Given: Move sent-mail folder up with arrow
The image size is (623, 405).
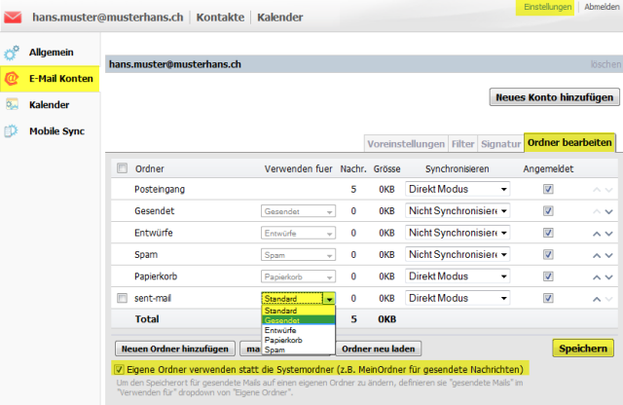Looking at the screenshot, I should click(x=597, y=299).
